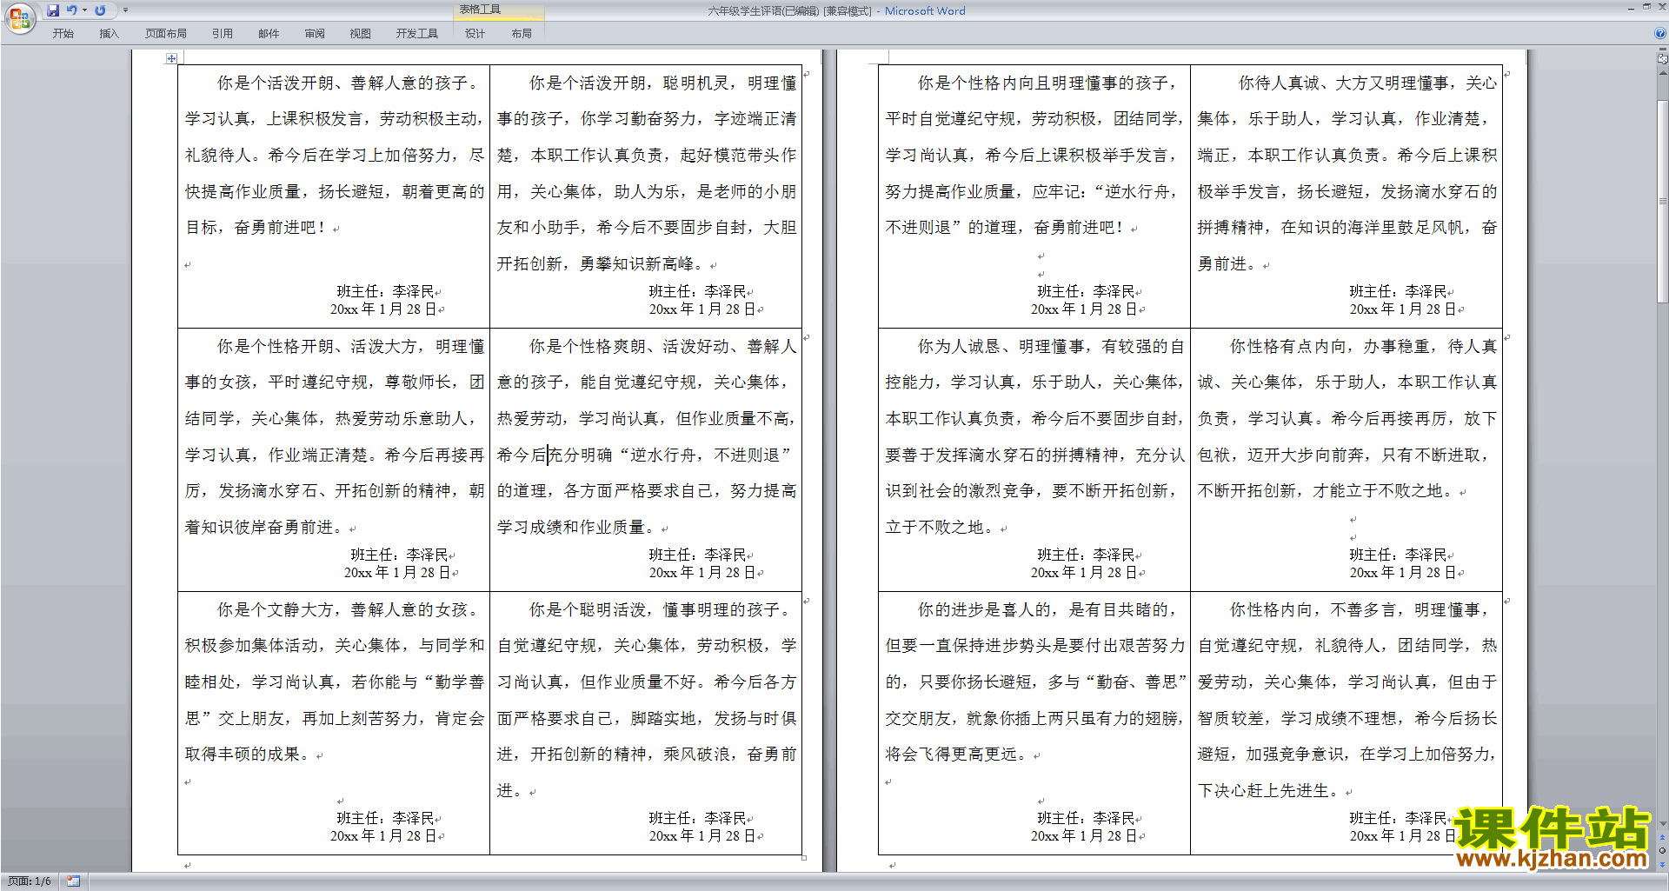This screenshot has height=891, width=1669.
Task: Click text '取得丰硕的成果。'
Action: point(249,755)
